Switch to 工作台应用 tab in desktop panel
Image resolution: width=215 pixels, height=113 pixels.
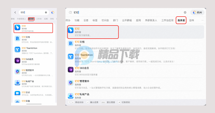tap(168, 20)
